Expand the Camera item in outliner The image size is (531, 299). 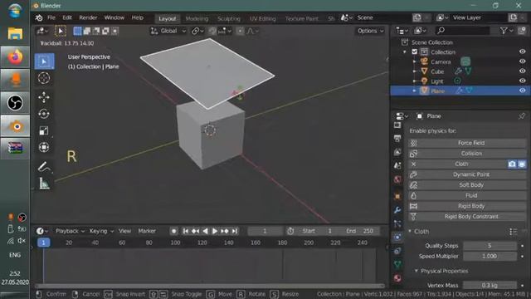415,61
